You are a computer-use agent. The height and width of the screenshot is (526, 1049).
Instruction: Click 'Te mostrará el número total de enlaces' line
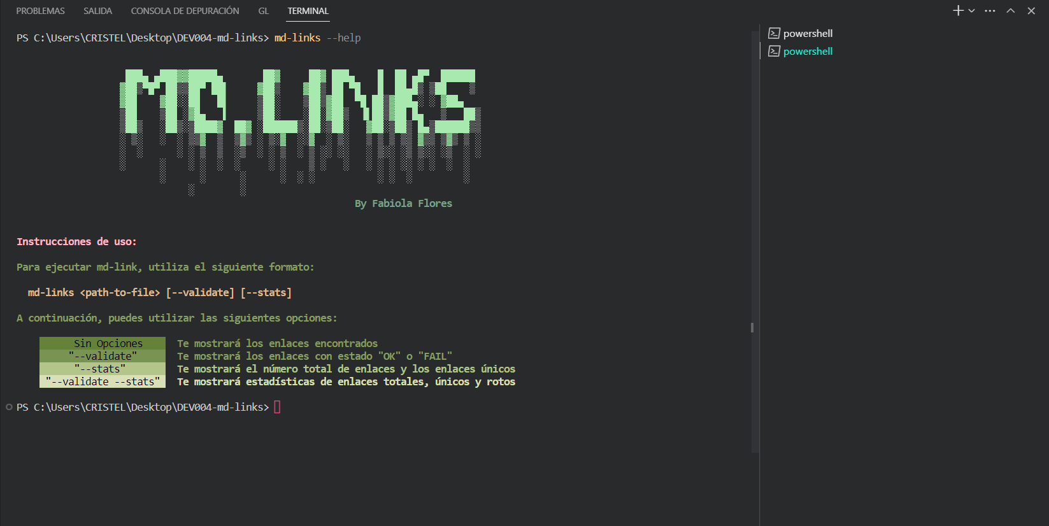[346, 369]
